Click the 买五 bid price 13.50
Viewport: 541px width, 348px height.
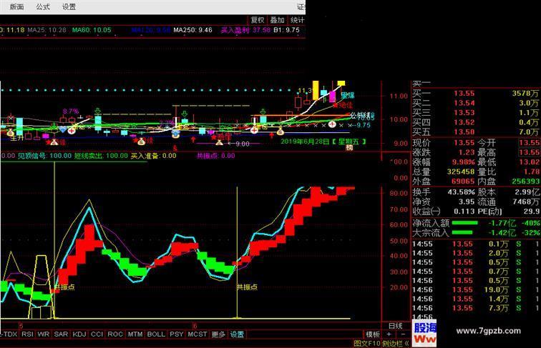click(464, 132)
